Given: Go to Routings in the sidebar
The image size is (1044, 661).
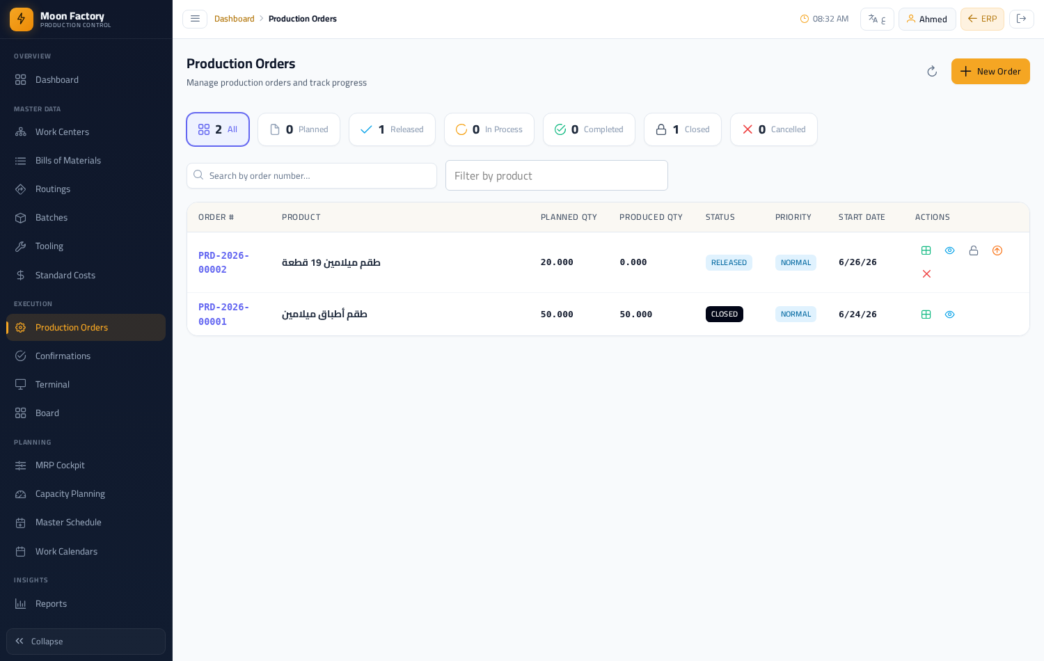Looking at the screenshot, I should [x=86, y=189].
